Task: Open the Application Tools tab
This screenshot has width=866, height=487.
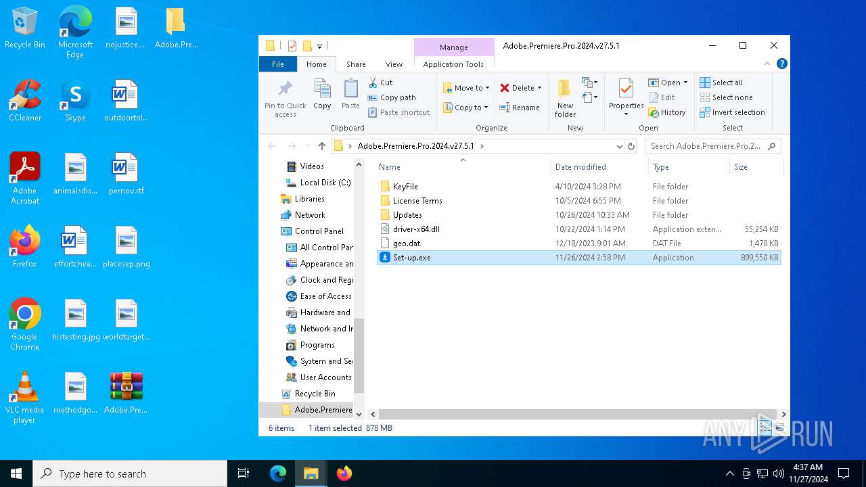Action: click(x=453, y=64)
